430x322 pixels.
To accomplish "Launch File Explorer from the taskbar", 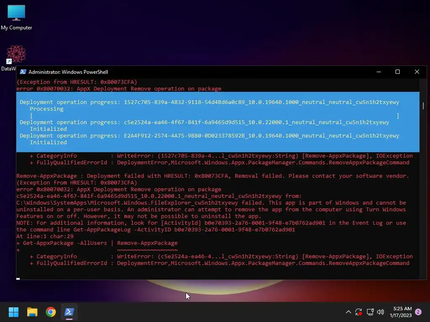I will point(32,312).
